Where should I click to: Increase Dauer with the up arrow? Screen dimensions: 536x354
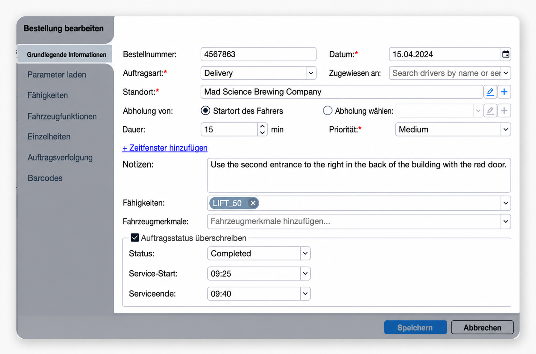click(x=262, y=126)
